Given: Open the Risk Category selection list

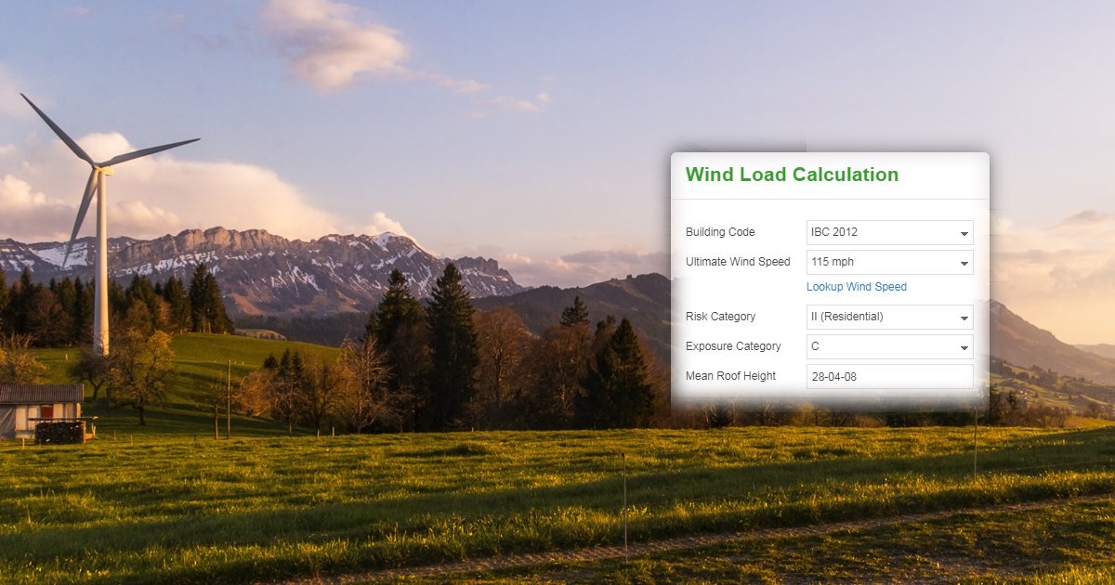Looking at the screenshot, I should [x=889, y=317].
